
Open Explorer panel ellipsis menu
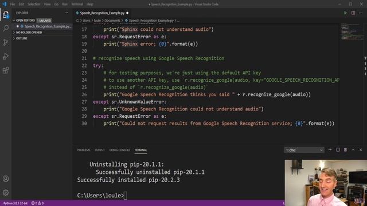(x=67, y=13)
